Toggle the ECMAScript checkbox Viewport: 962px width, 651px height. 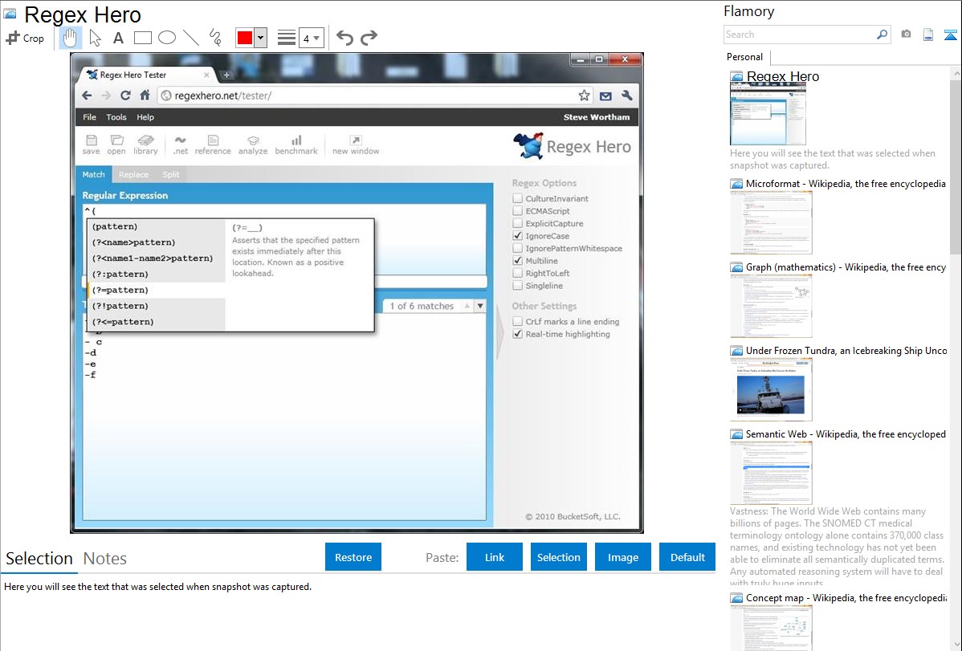(x=518, y=210)
